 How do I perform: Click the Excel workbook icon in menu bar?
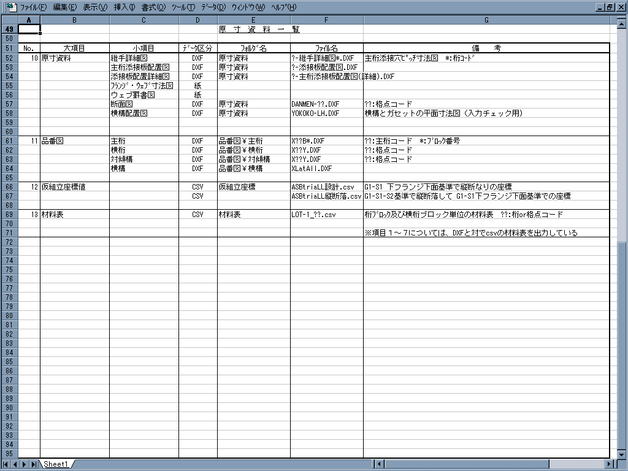[10, 7]
